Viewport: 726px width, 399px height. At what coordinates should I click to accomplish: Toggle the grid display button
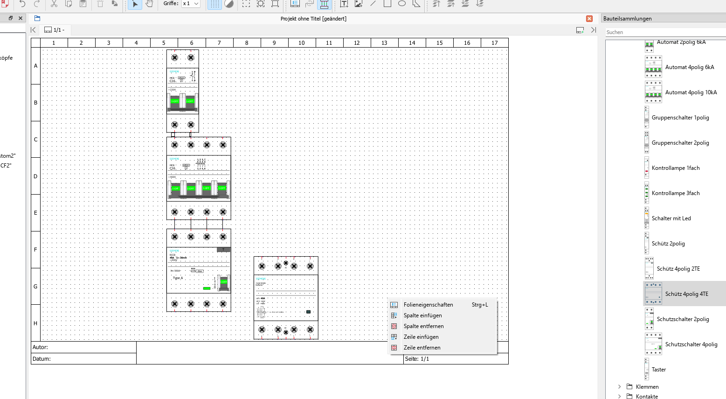coord(214,4)
